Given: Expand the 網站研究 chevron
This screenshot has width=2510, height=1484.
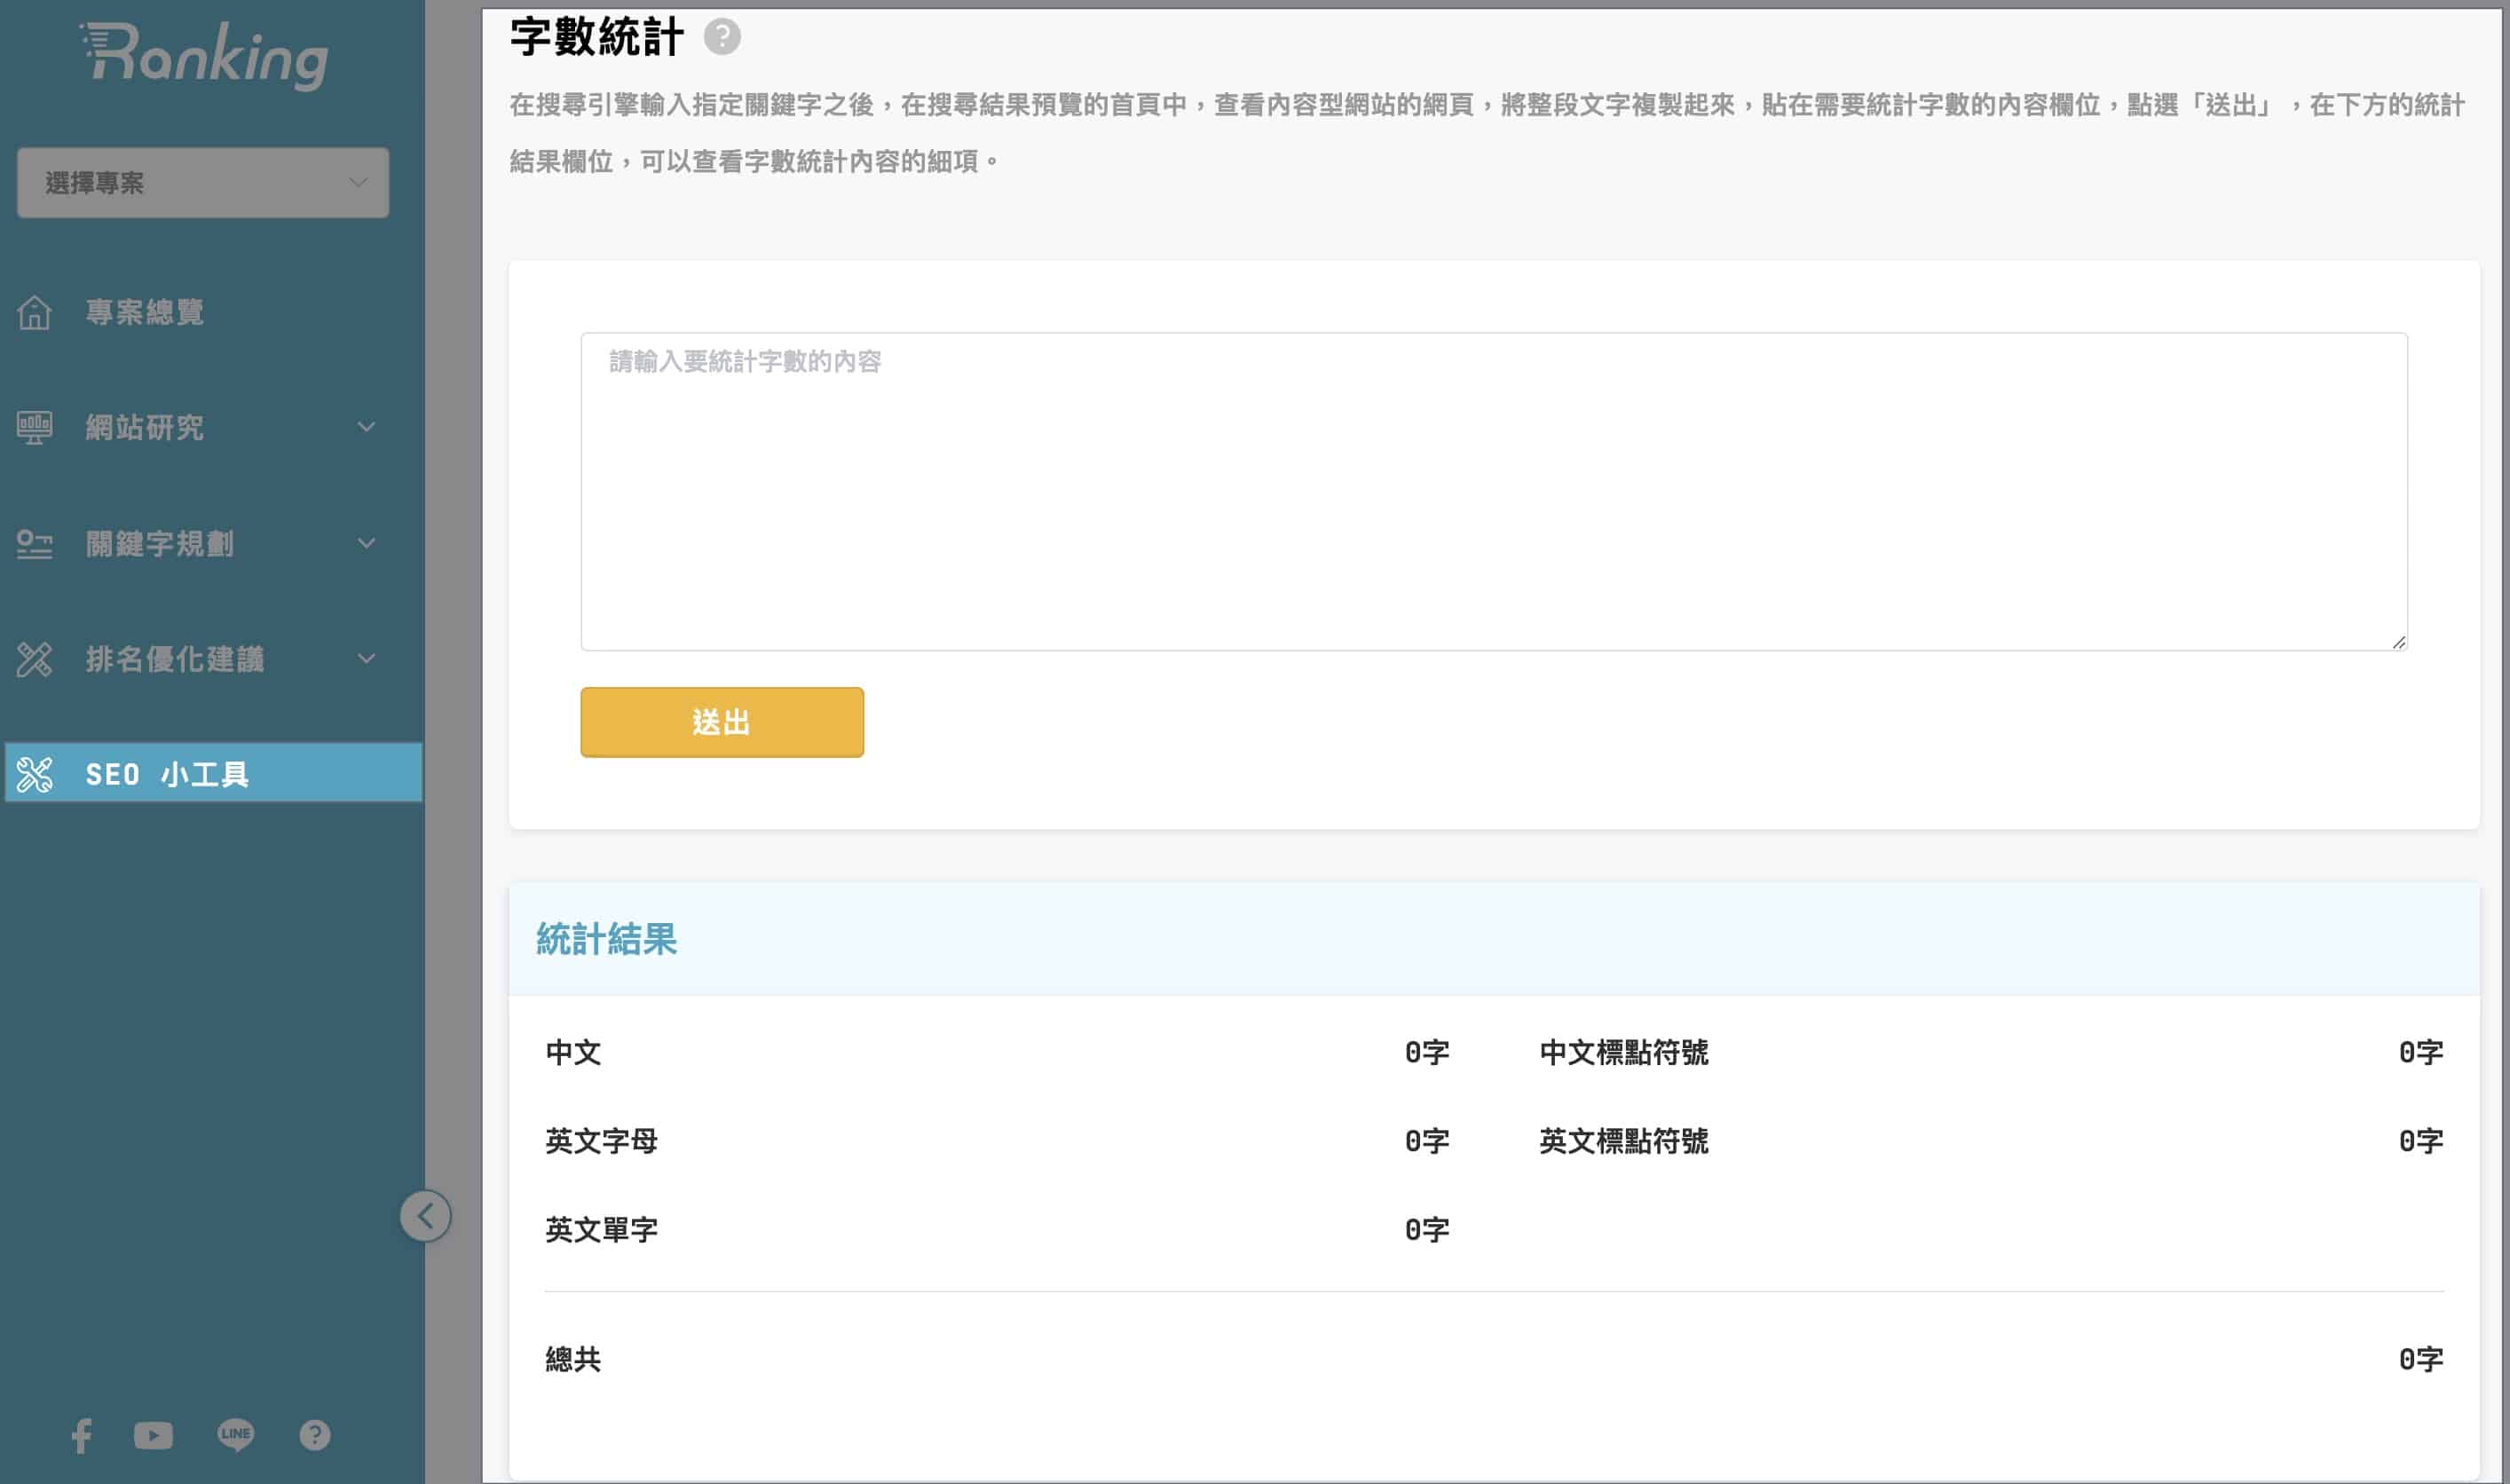Looking at the screenshot, I should click(x=366, y=427).
